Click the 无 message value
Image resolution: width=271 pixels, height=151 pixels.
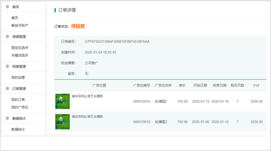tap(86, 74)
